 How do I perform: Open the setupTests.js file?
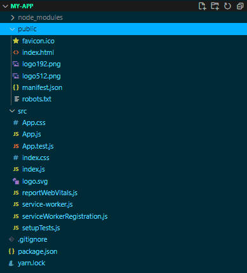point(41,228)
